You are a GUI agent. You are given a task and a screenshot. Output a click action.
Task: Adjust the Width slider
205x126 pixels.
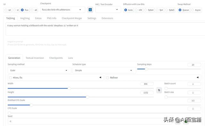pyautogui.click(x=81, y=88)
